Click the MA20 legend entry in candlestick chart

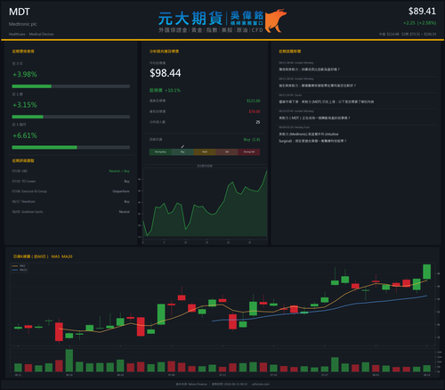20,270
